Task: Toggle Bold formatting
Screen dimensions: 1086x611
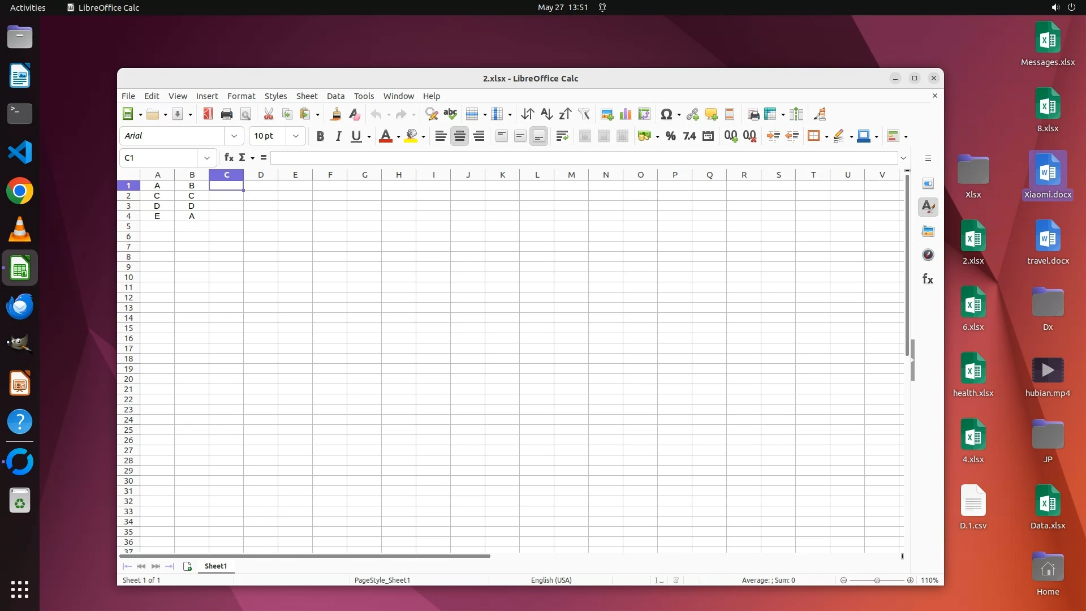Action: click(320, 136)
